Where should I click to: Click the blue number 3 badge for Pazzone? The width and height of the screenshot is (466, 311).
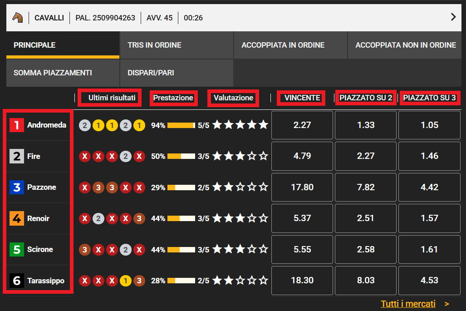(17, 188)
